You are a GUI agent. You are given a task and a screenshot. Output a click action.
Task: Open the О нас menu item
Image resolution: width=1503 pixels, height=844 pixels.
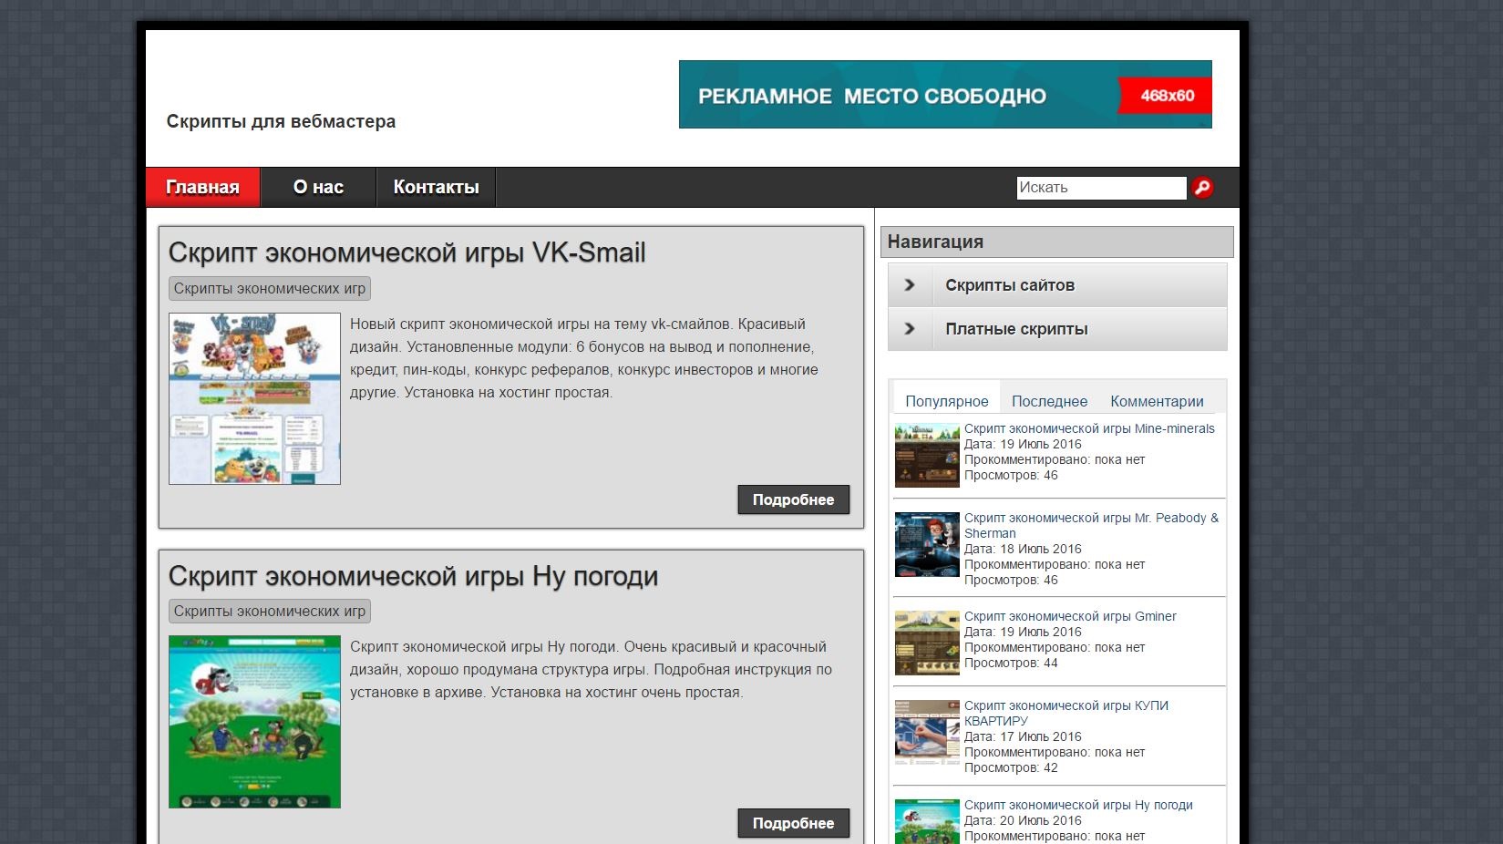[318, 187]
